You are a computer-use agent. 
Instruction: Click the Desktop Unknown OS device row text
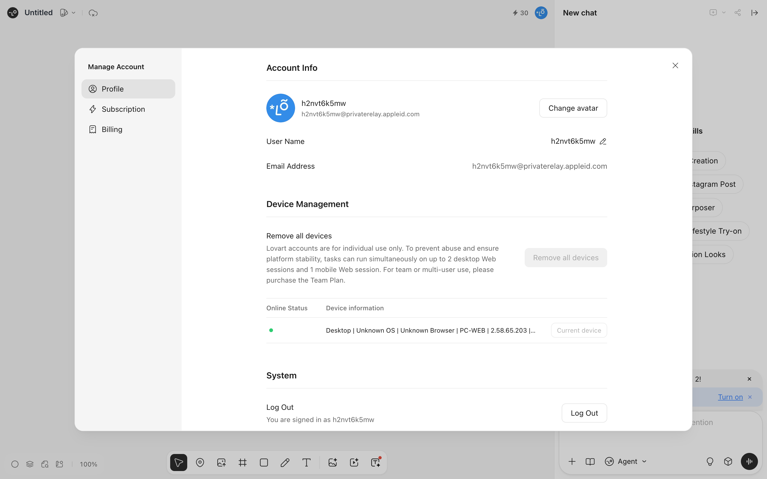click(430, 331)
